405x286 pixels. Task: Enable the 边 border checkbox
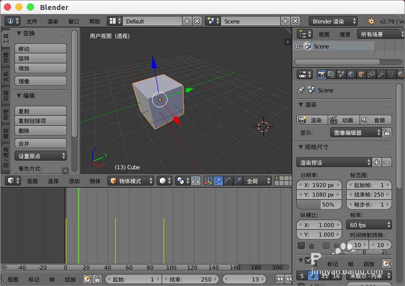click(301, 246)
